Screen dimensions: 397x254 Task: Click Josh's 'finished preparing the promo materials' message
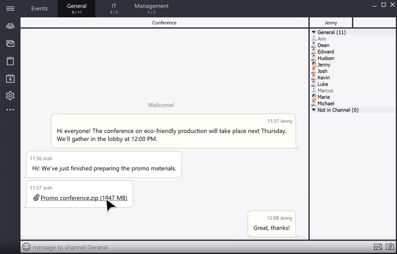tap(104, 164)
